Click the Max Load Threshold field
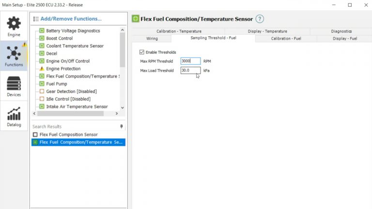This screenshot has width=372, height=209. [190, 71]
